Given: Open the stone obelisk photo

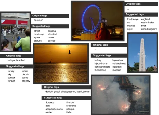Looking at the screenshot, I should (142, 53).
